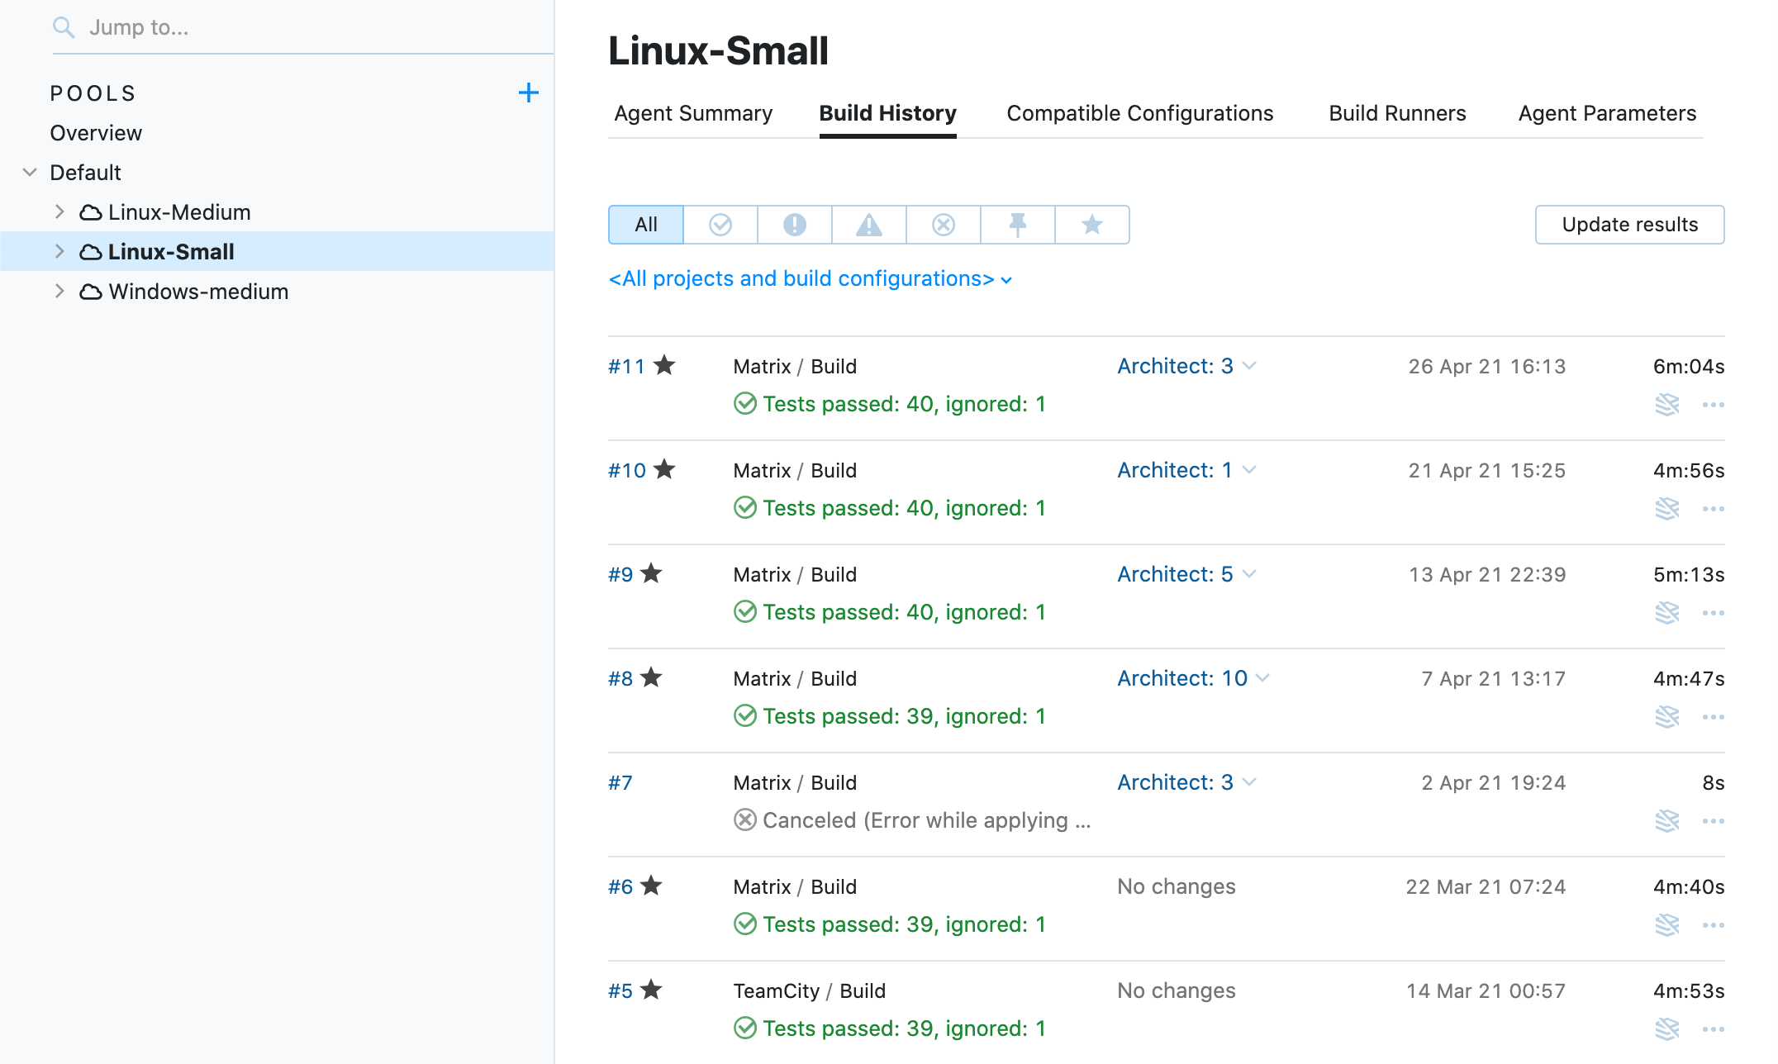Toggle All filter to show every build

(646, 224)
